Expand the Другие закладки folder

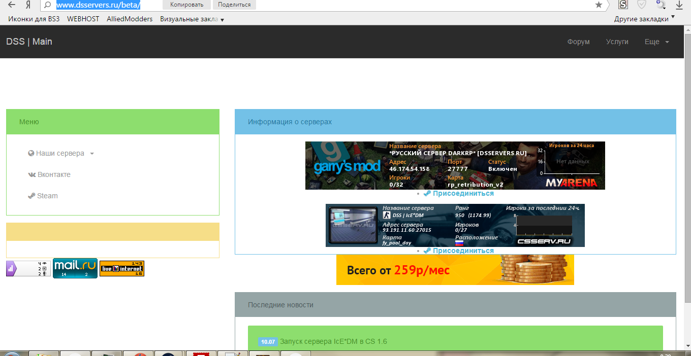[x=644, y=19]
